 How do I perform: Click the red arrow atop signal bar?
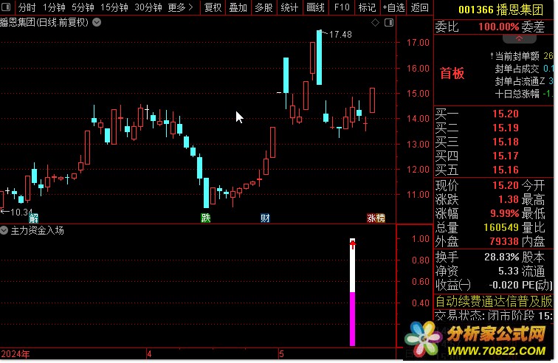(x=352, y=245)
